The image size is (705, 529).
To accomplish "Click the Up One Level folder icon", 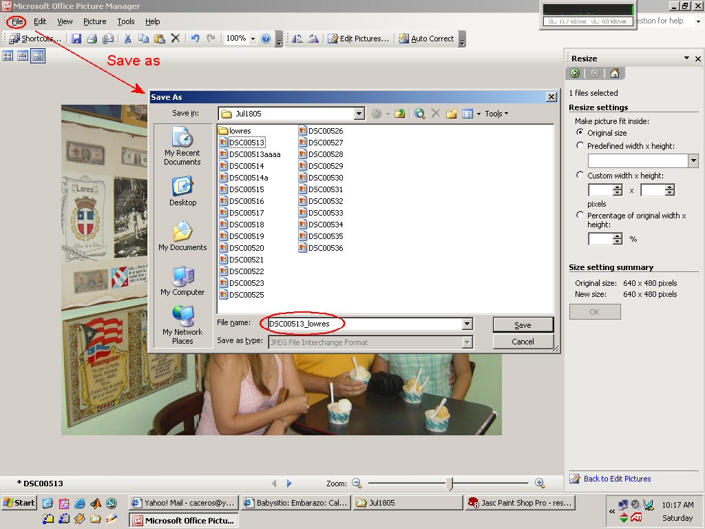I will click(399, 114).
